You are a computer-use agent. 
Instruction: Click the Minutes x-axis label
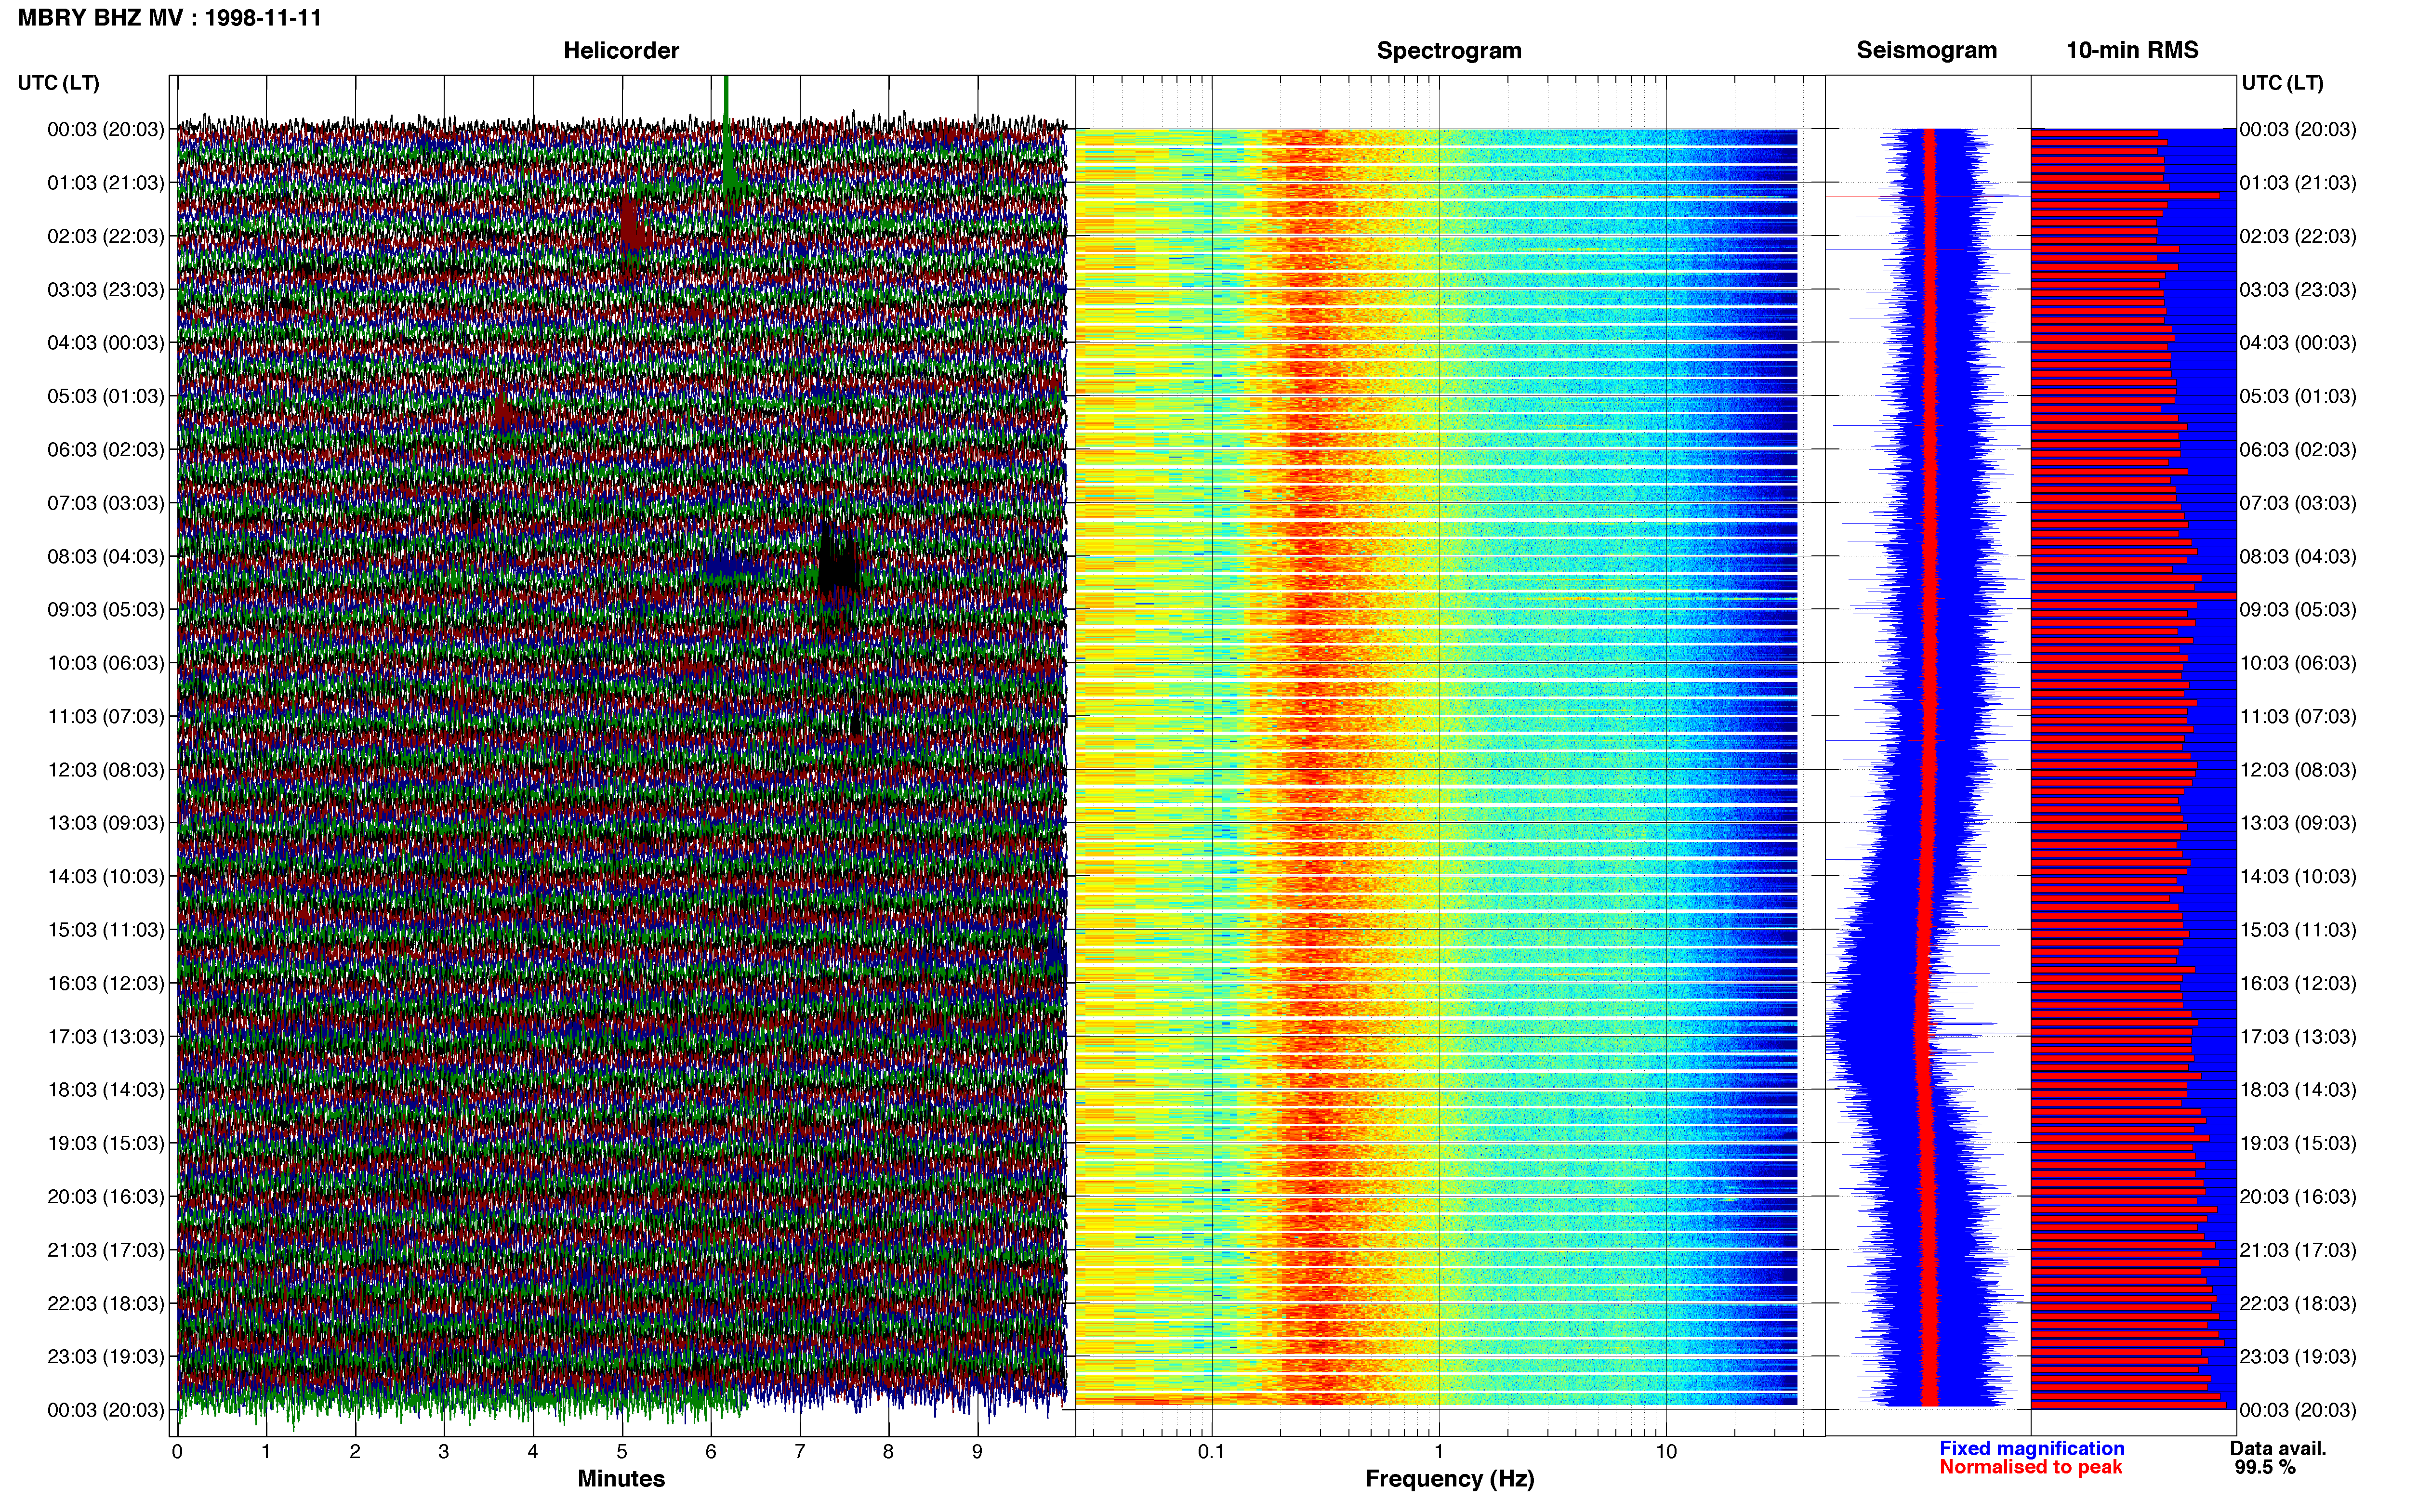point(621,1478)
